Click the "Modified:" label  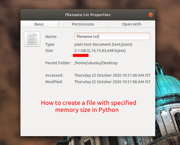click(54, 82)
